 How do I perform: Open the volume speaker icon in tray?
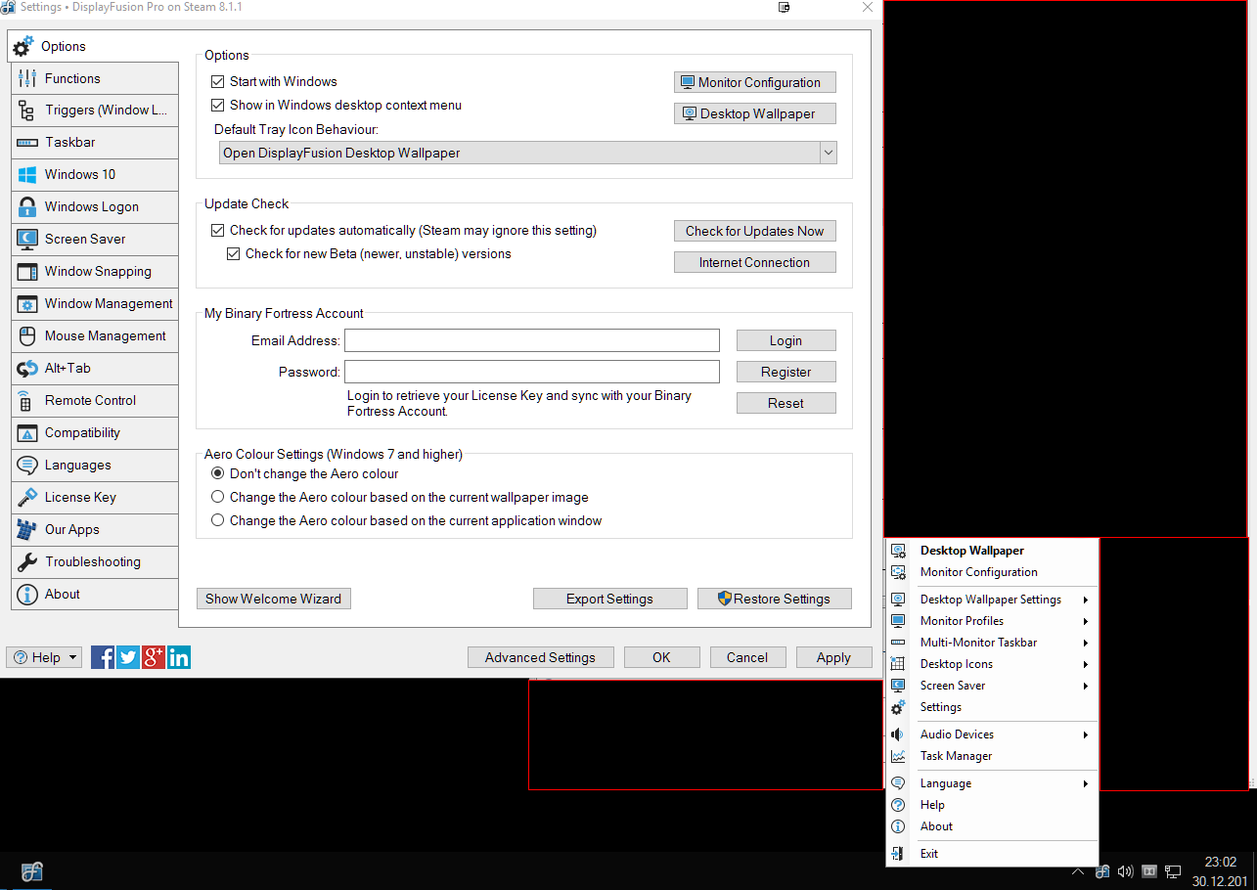(x=1126, y=871)
